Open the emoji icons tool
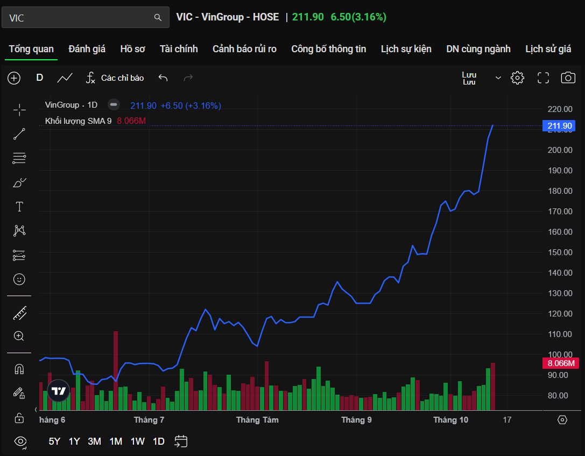Screen dimensions: 585x456 (x=19, y=279)
